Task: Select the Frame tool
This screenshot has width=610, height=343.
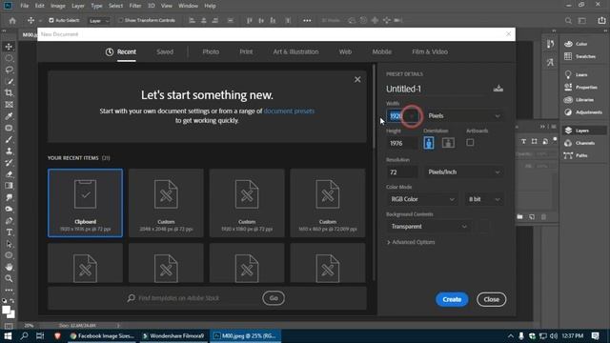Action: point(9,105)
